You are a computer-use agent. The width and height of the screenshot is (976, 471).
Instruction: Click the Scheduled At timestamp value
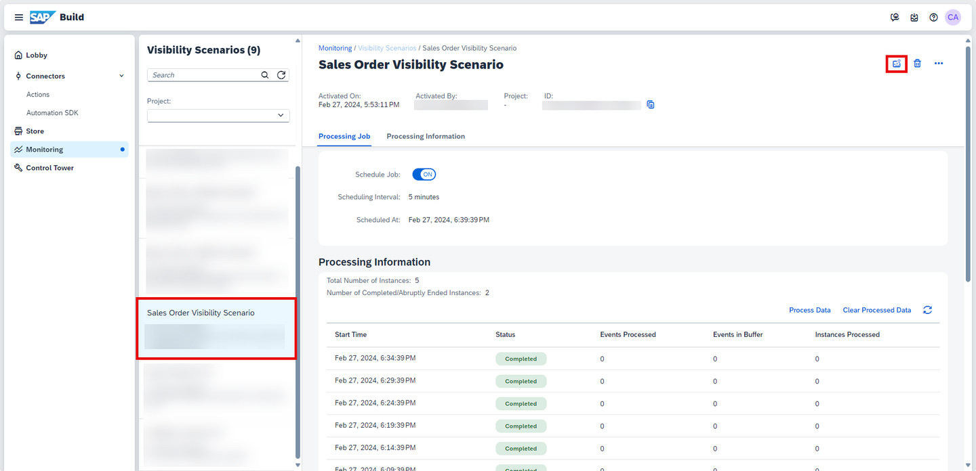[449, 220]
